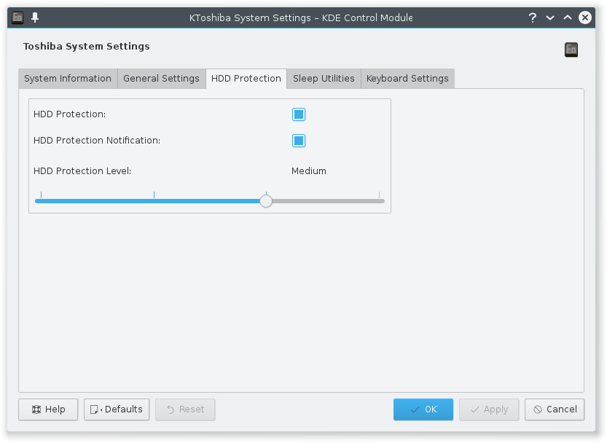Restore settings with Defaults button
Viewport: 607px width, 443px height.
[x=117, y=409]
